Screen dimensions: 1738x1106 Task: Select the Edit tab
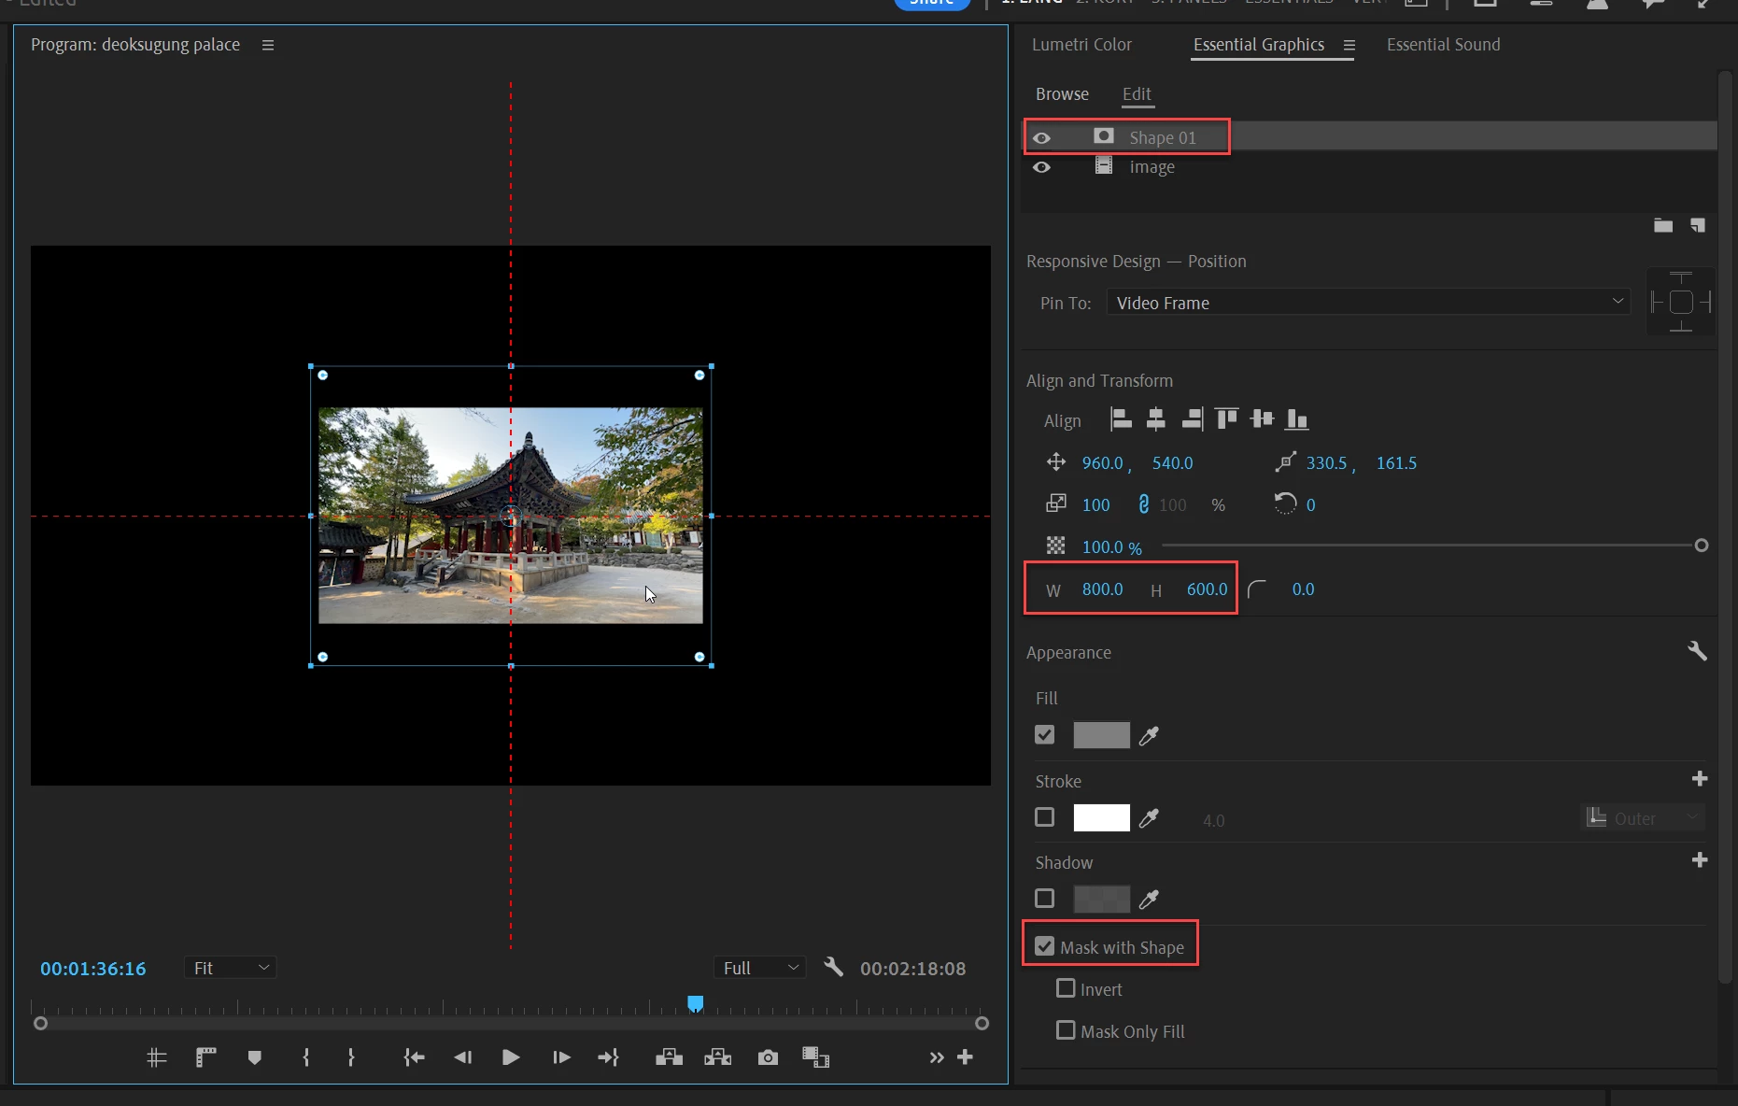tap(1137, 94)
